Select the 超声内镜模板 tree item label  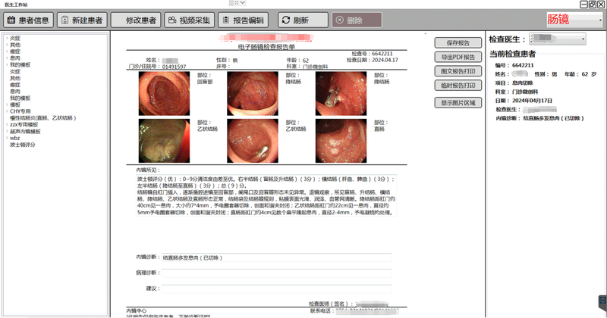click(x=25, y=132)
